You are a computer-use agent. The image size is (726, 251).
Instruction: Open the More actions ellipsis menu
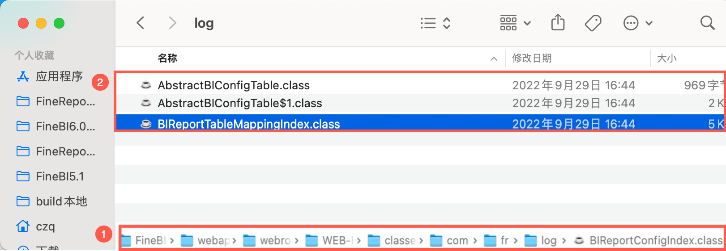pos(637,23)
